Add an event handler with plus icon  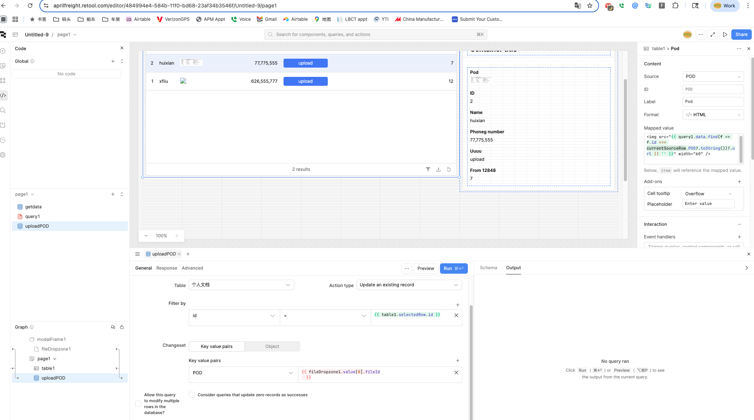739,237
